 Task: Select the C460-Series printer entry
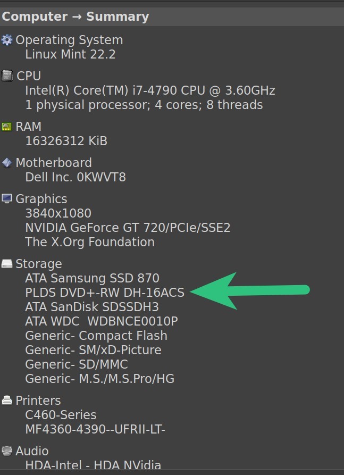tap(61, 415)
